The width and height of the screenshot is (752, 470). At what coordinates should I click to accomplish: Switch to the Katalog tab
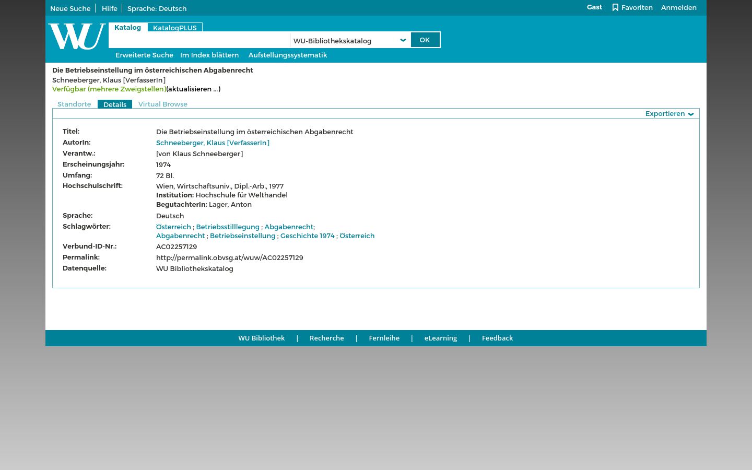coord(128,27)
